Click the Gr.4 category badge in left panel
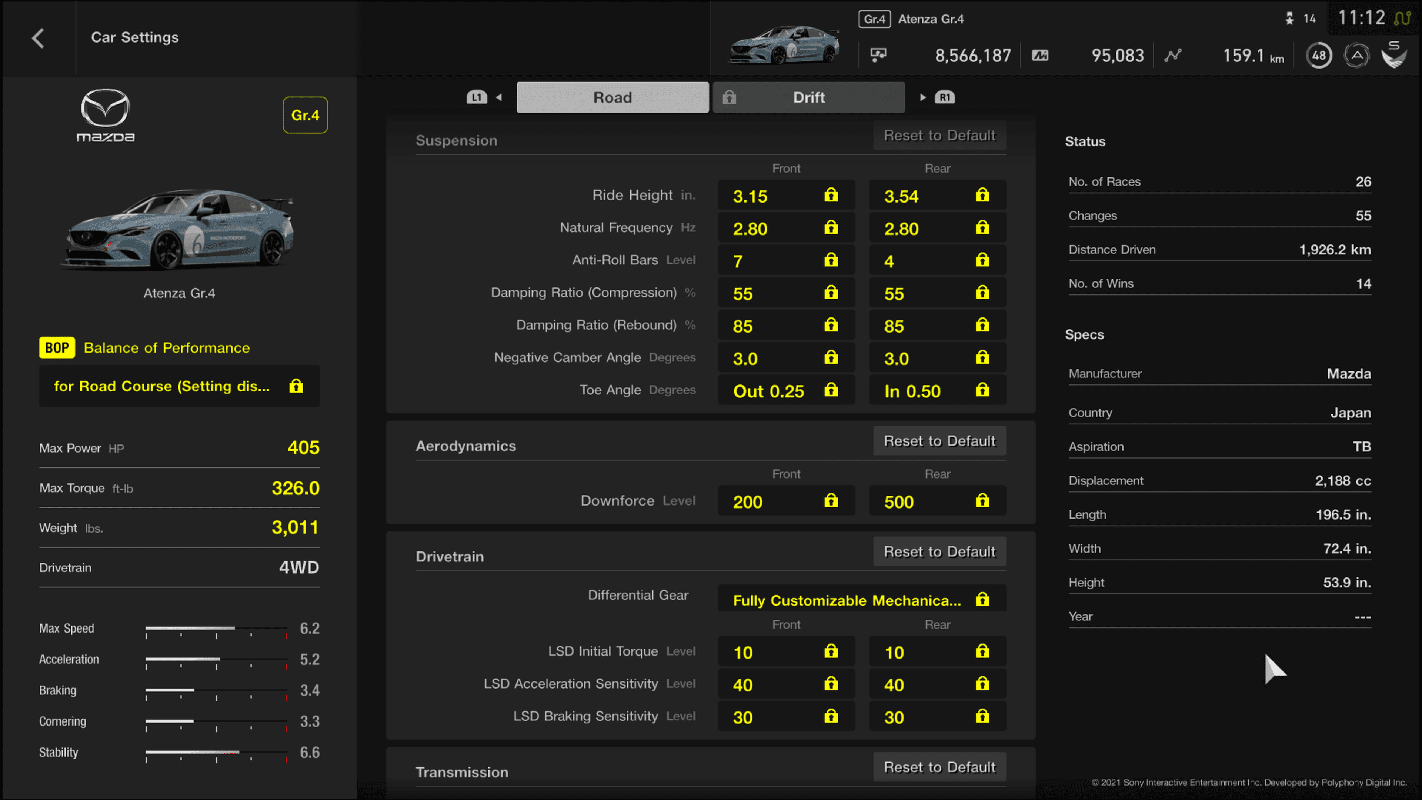The image size is (1422, 800). 305,115
